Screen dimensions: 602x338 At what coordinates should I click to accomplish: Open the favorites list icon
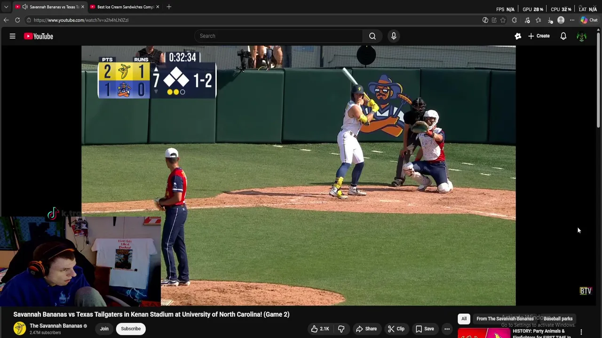pos(539,20)
